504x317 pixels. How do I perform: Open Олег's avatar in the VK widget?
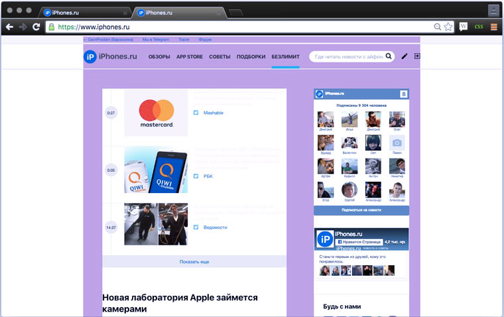(397, 119)
